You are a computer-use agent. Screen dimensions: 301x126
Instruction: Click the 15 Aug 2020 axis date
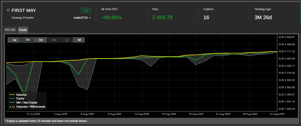pos(168,114)
